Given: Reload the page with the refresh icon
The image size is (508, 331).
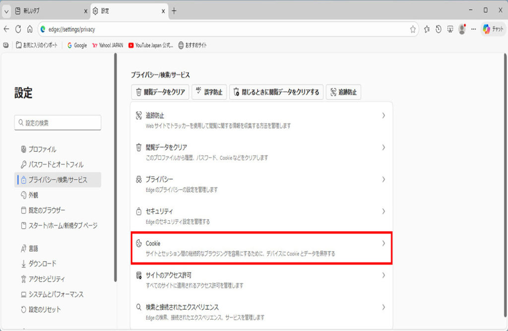Looking at the screenshot, I should [x=18, y=29].
